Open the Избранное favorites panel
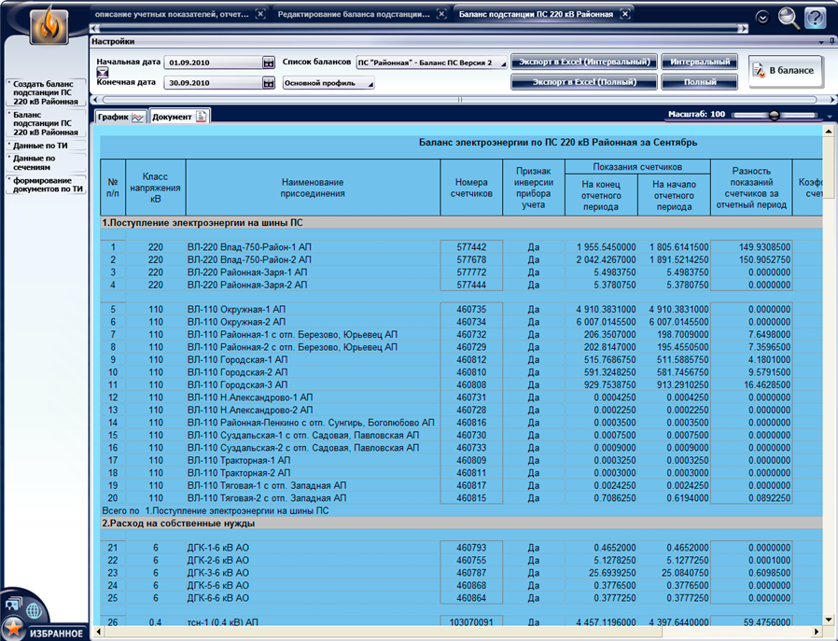This screenshot has height=641, width=838. (56, 634)
